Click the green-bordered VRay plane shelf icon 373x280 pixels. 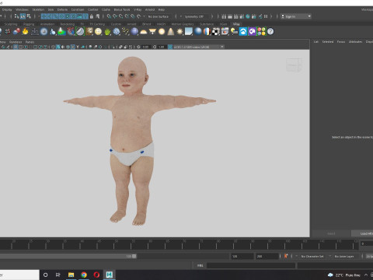[x=80, y=32]
